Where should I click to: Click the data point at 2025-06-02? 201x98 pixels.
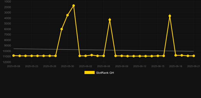(x=85, y=56)
